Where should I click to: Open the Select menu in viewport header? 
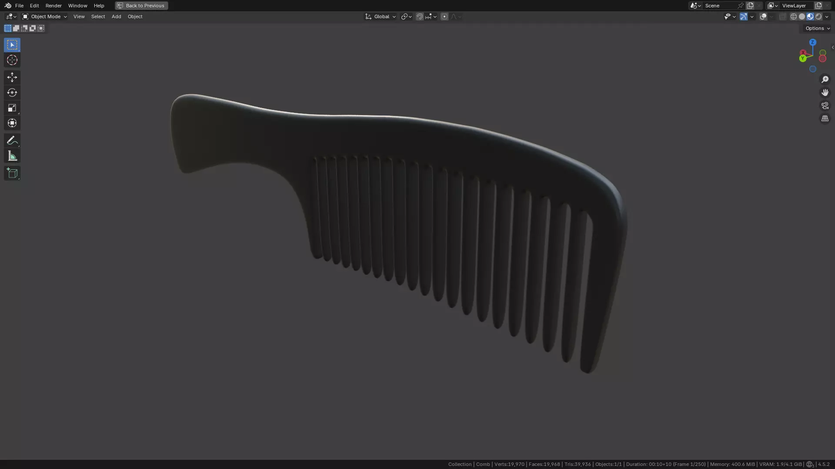pyautogui.click(x=98, y=17)
